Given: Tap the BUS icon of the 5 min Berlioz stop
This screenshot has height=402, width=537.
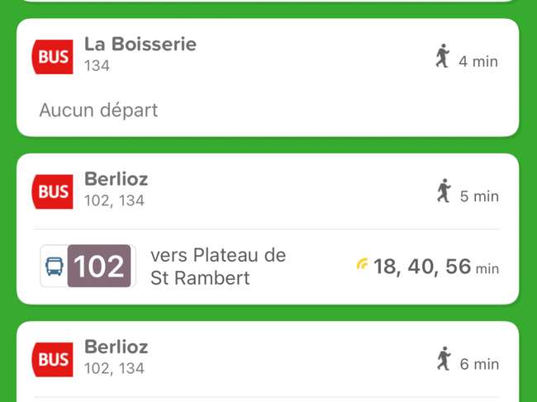Looking at the screenshot, I should click(x=52, y=192).
